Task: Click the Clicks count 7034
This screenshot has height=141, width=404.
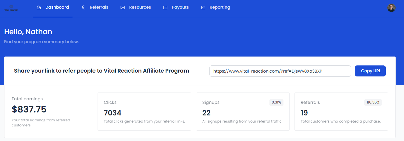Action: tap(112, 113)
